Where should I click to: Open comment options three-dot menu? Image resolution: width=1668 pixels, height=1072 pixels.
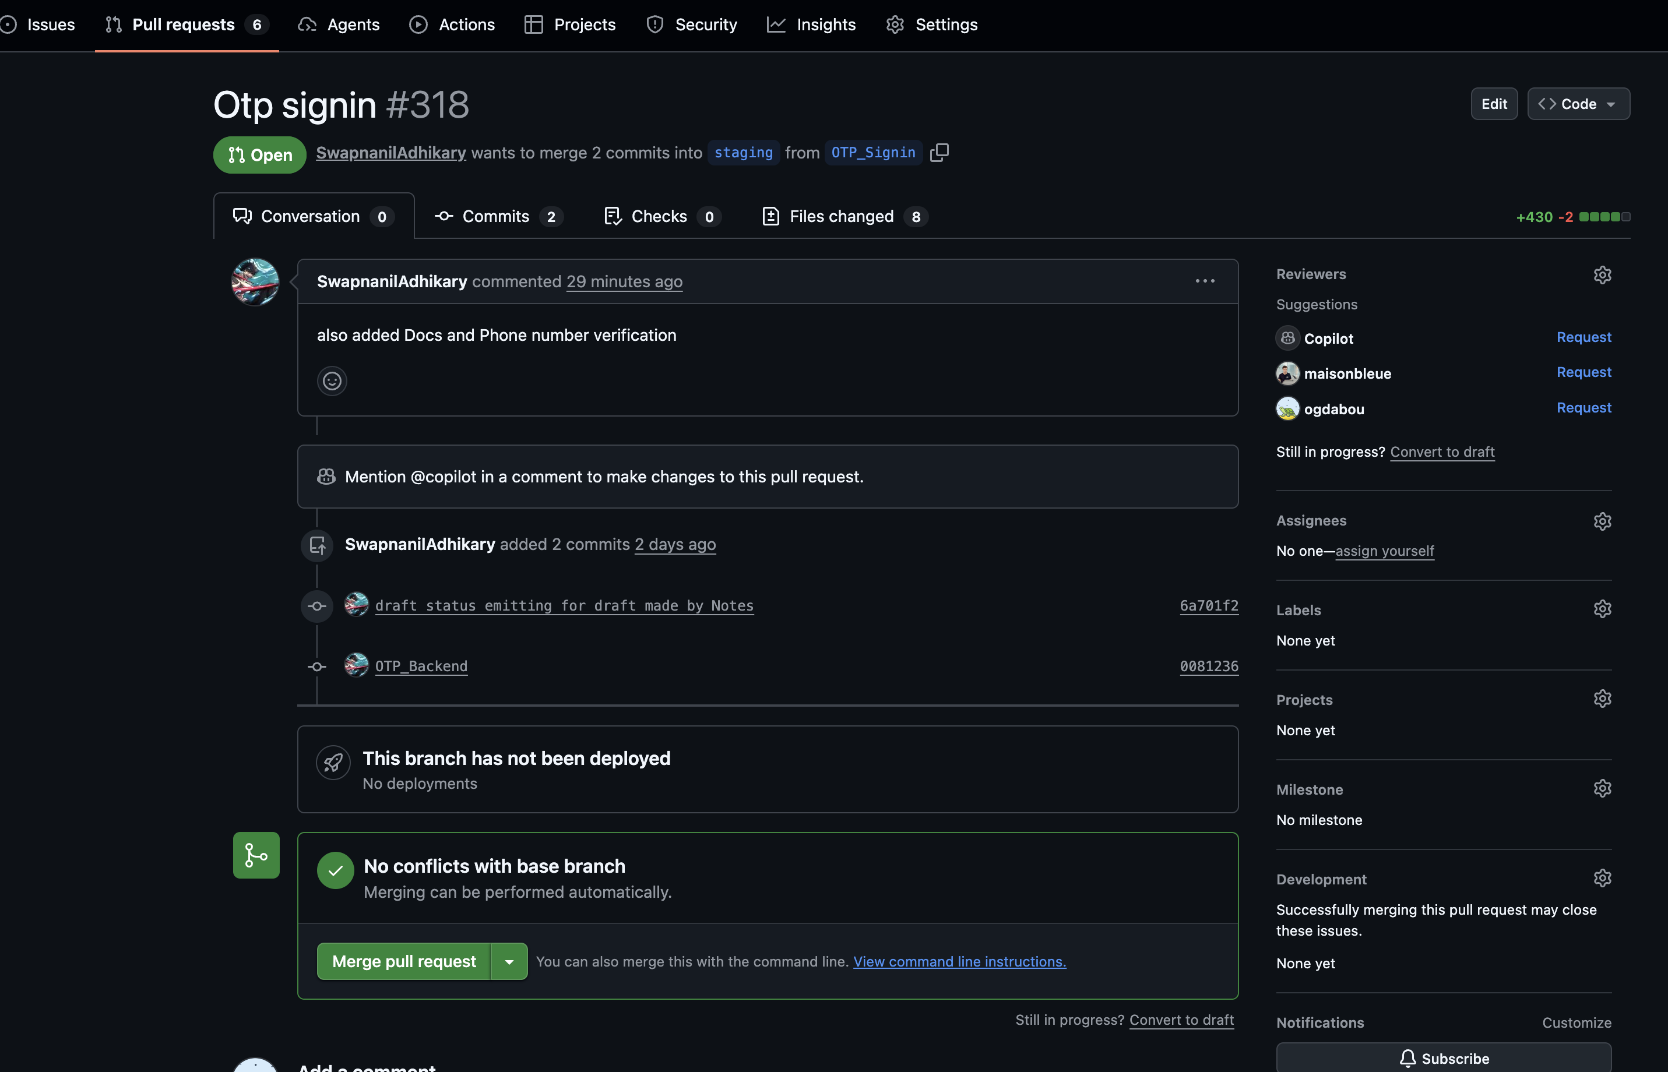[1204, 281]
